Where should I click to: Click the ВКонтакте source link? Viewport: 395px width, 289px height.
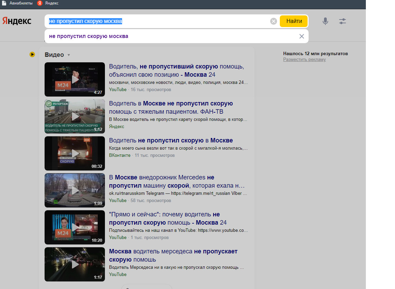120,155
